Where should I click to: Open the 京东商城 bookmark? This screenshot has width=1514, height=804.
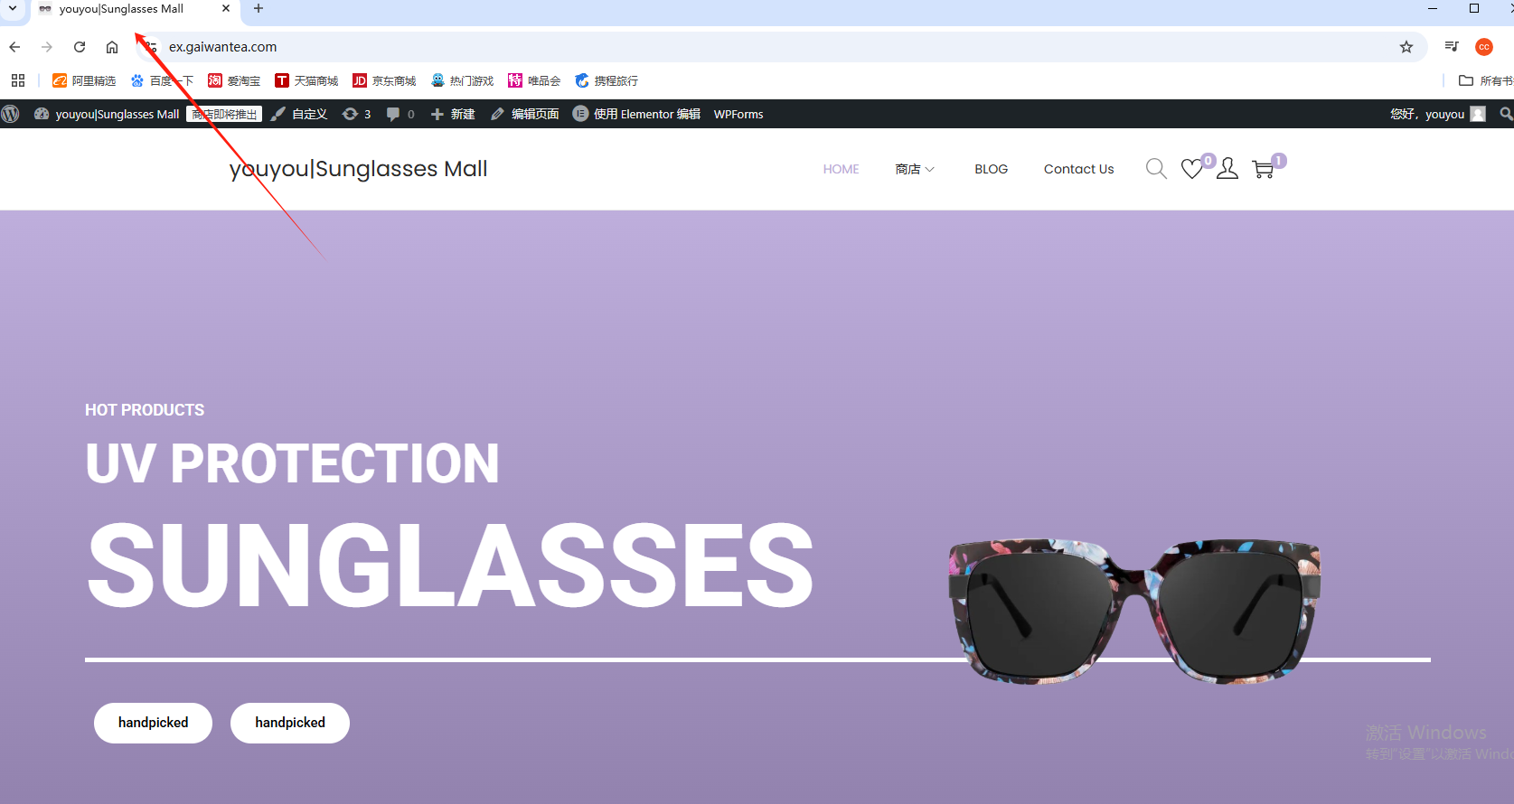(384, 80)
